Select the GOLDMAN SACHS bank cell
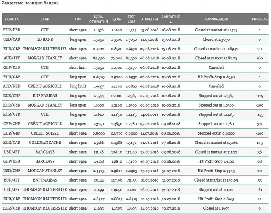The height and width of the screenshot is (213, 271). 45,143
